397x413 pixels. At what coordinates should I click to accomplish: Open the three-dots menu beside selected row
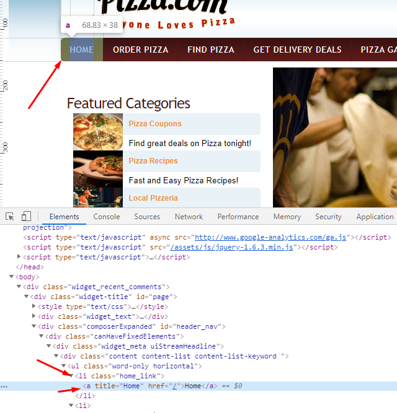4,386
